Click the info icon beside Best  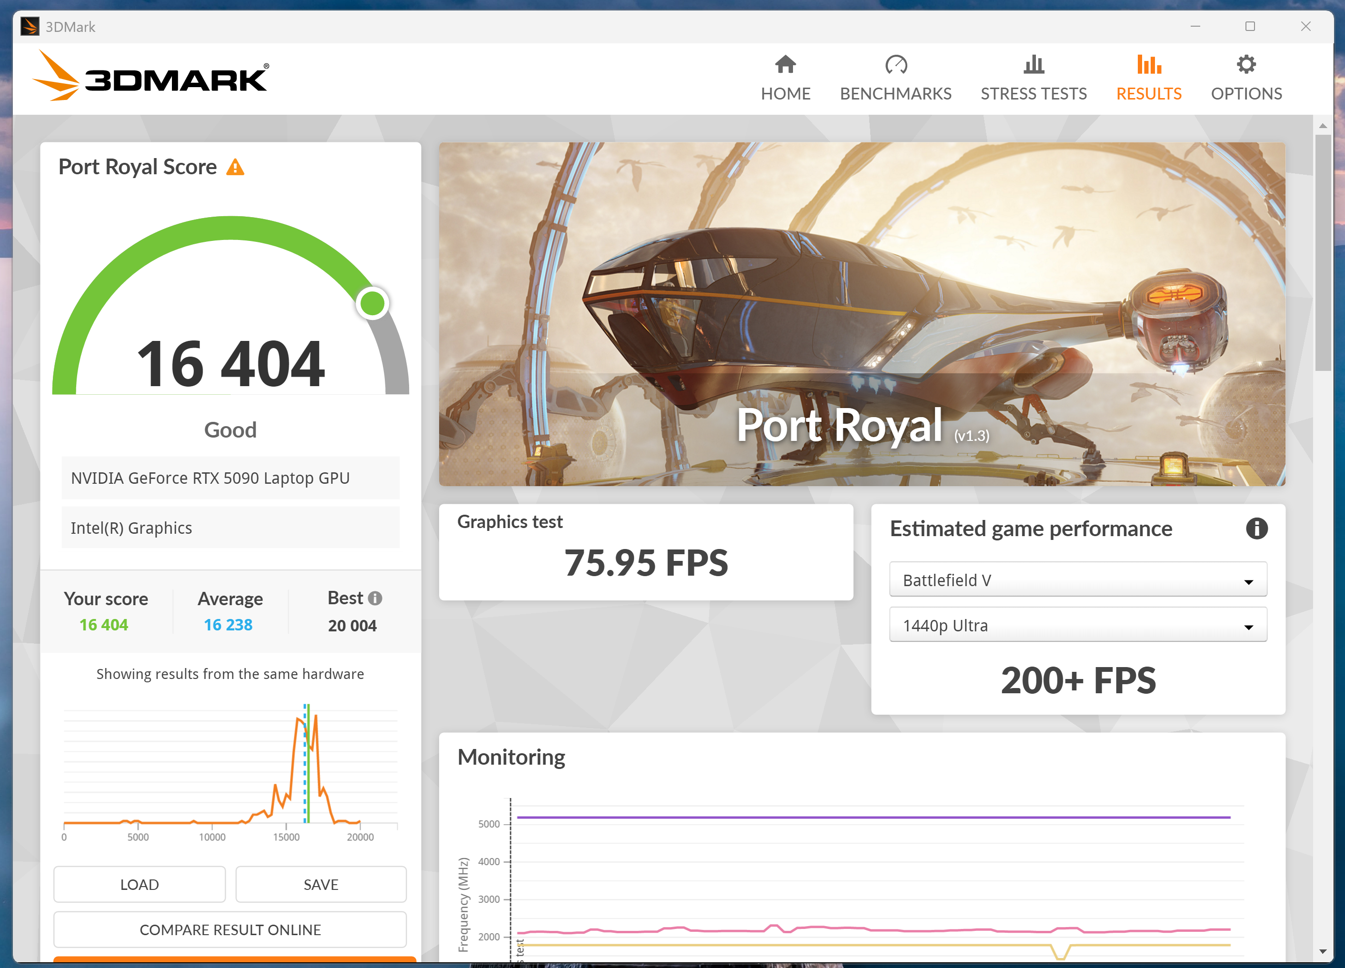pos(375,598)
